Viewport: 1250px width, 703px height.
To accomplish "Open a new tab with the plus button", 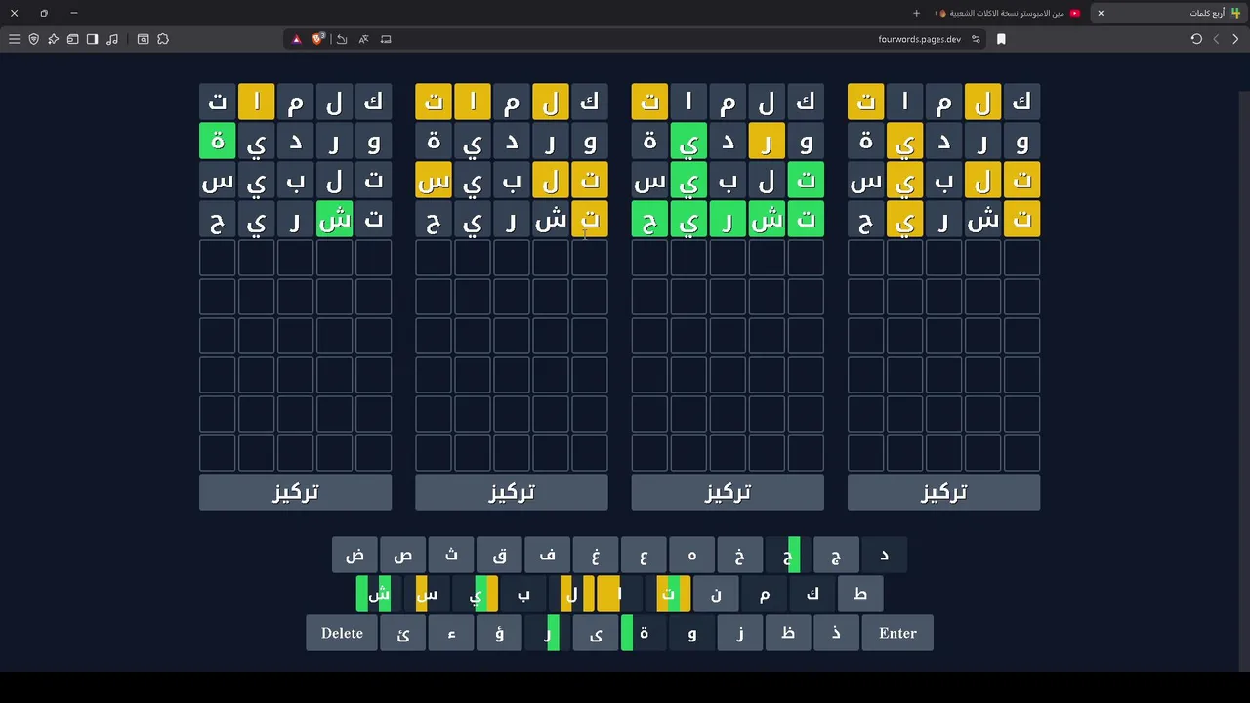I will point(916,13).
